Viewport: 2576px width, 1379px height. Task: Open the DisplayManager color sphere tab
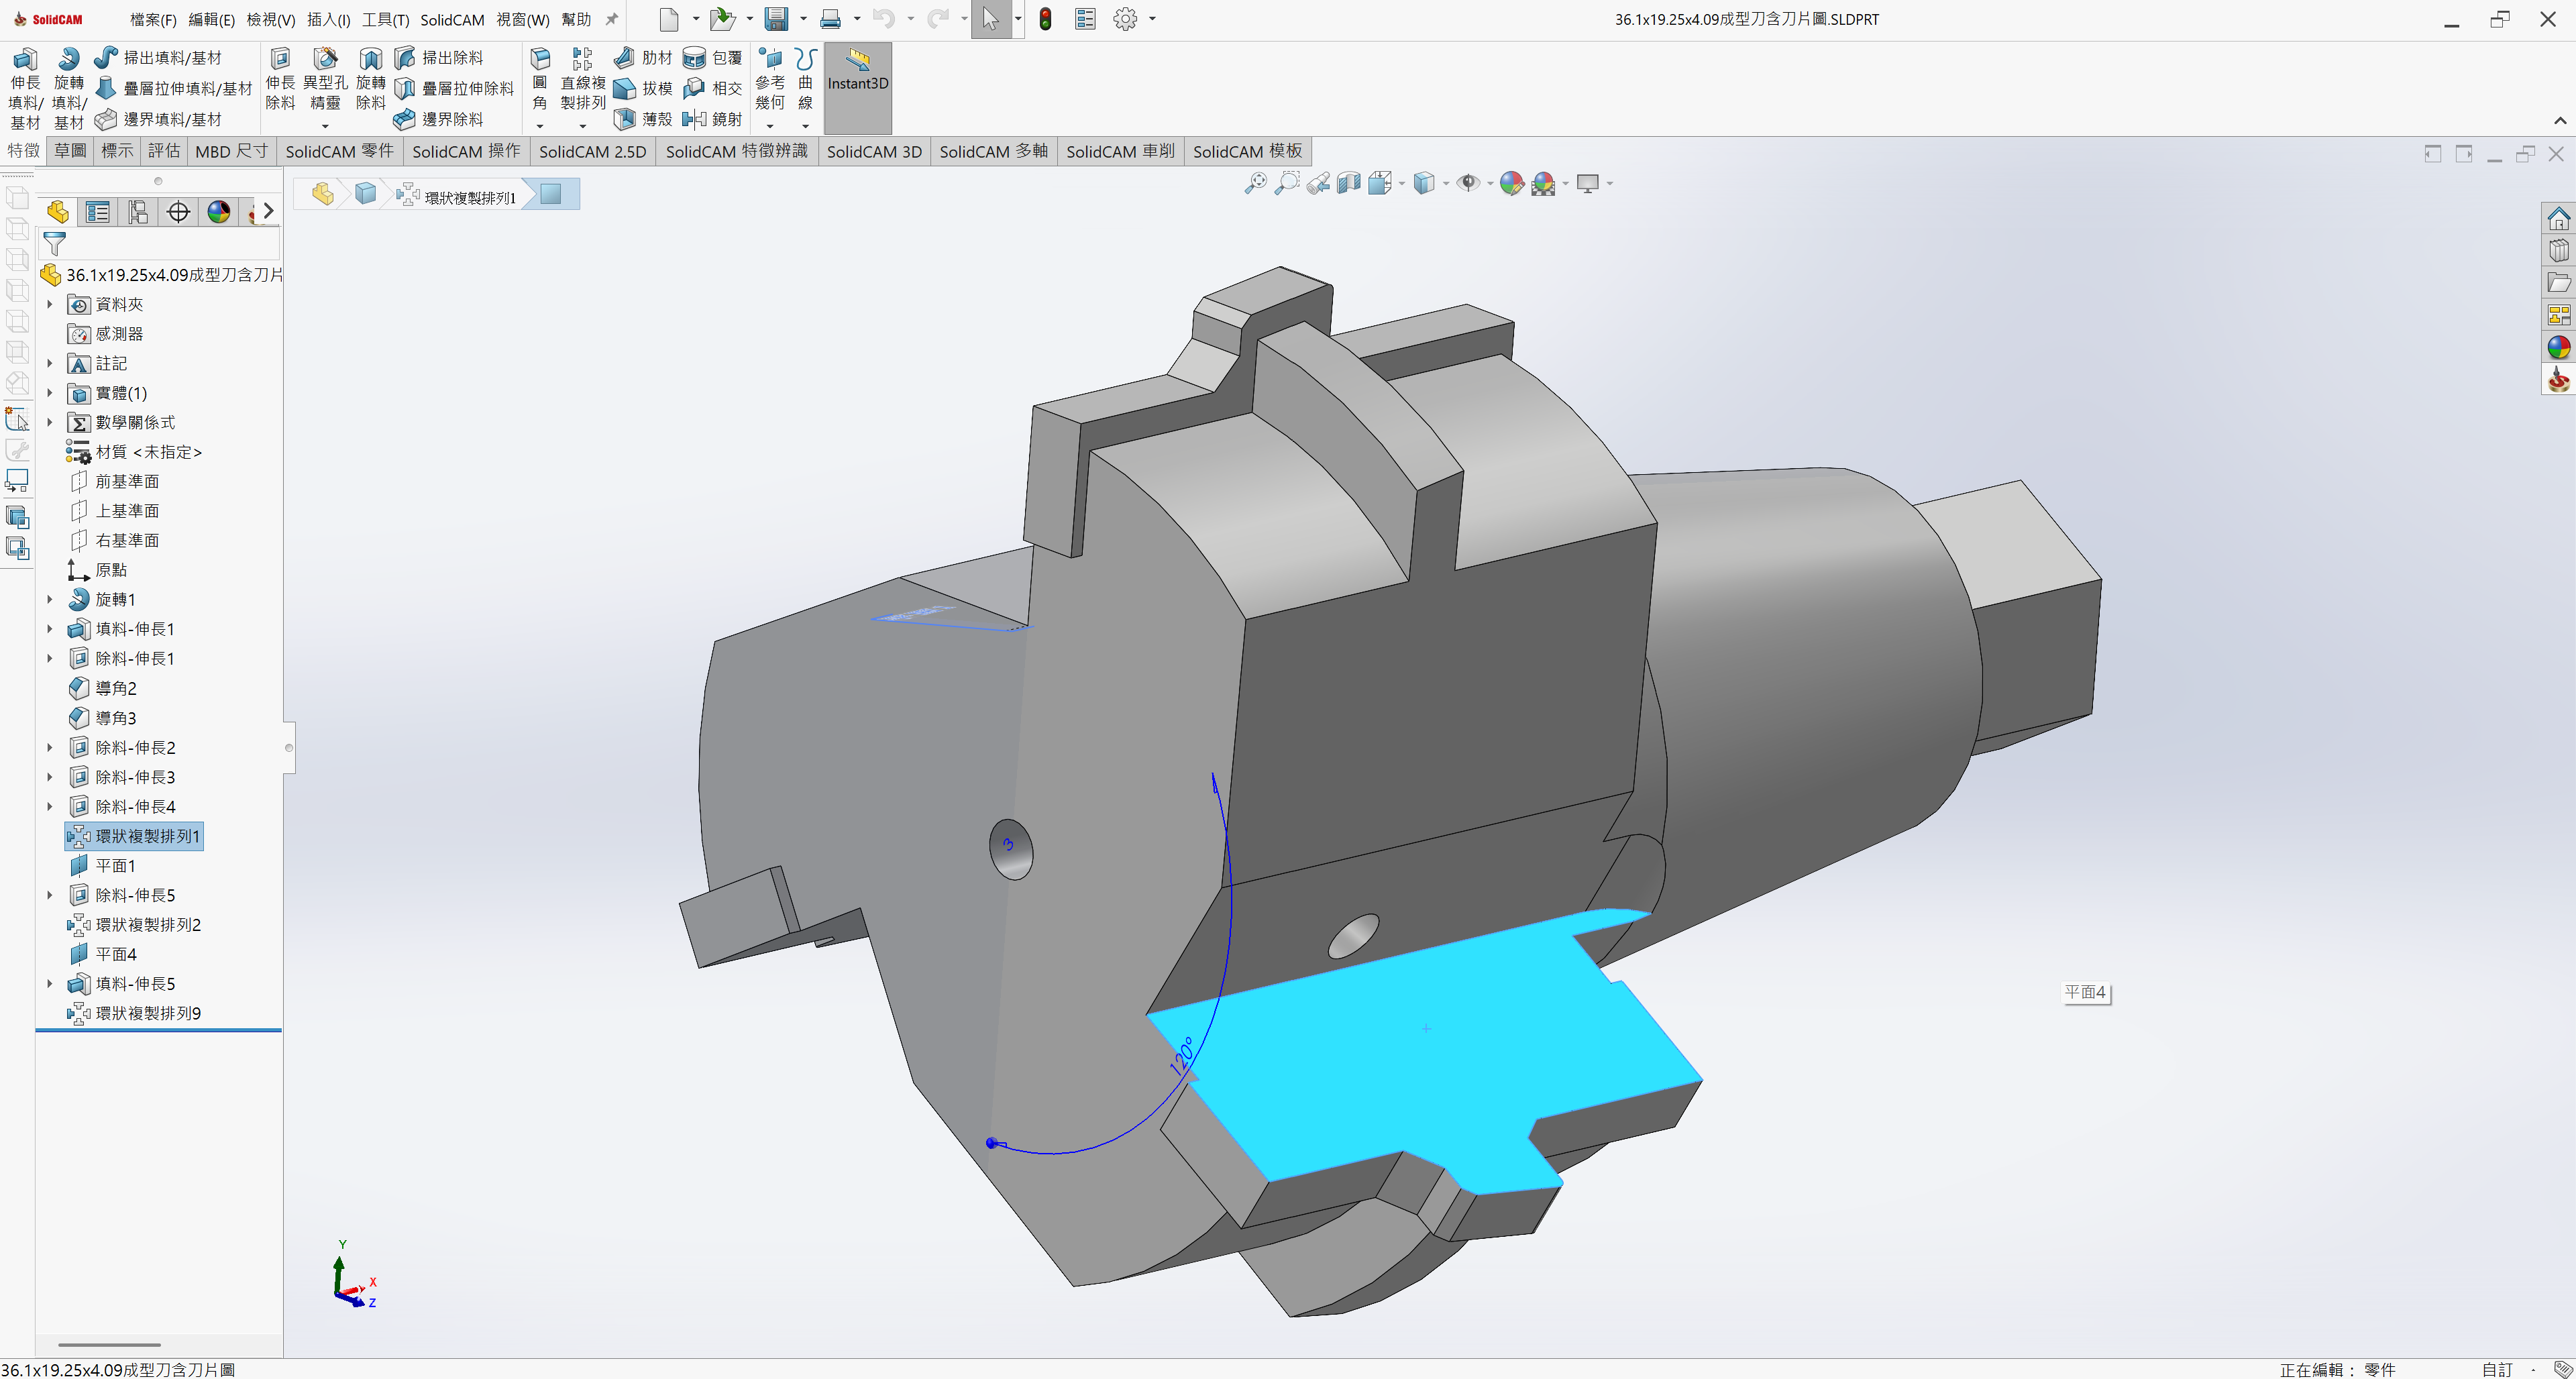218,212
